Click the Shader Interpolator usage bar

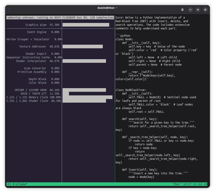tap(84, 61)
